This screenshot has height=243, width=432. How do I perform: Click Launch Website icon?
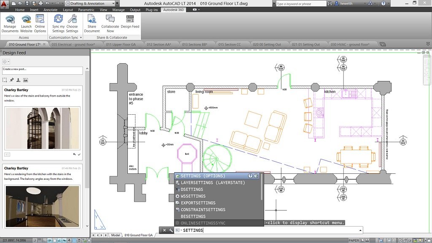point(26,19)
